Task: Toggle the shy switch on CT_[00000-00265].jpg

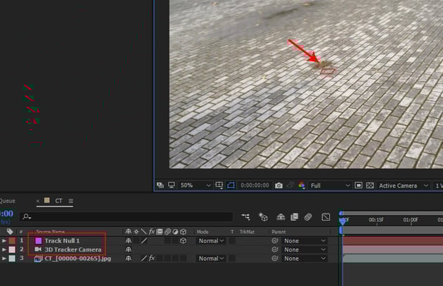Action: point(128,259)
